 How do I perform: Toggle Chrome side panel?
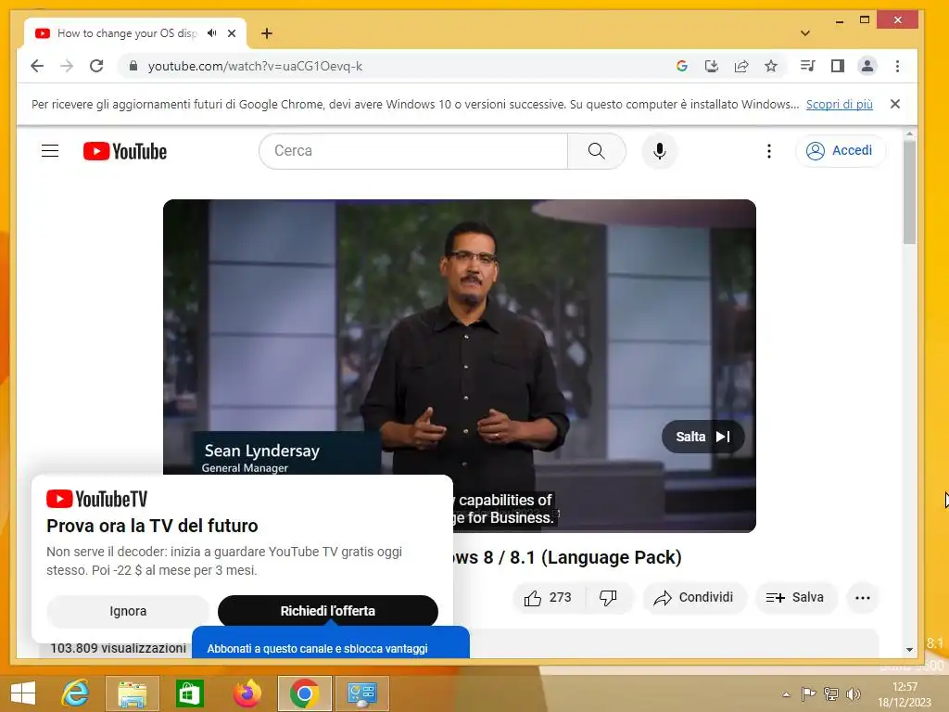point(838,66)
